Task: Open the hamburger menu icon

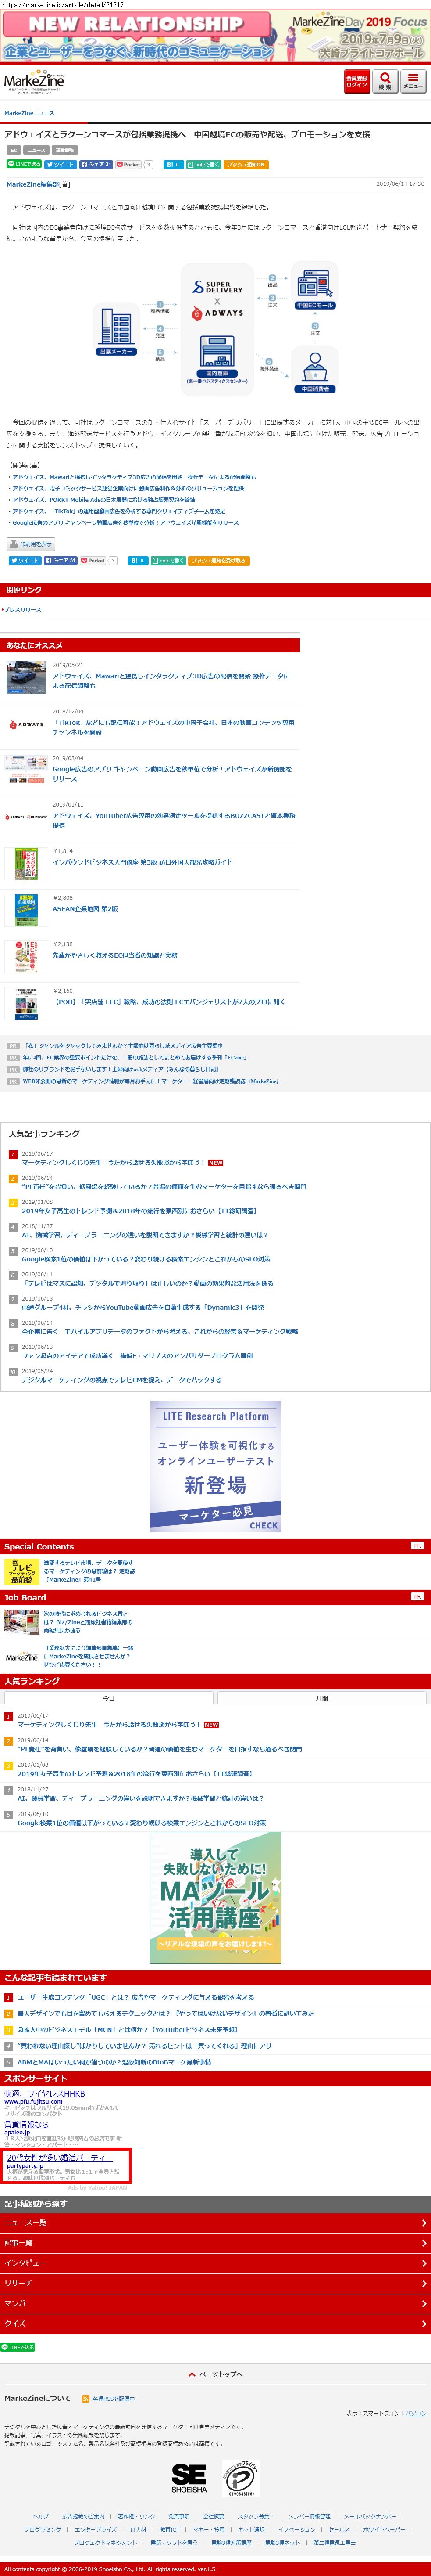Action: 413,82
